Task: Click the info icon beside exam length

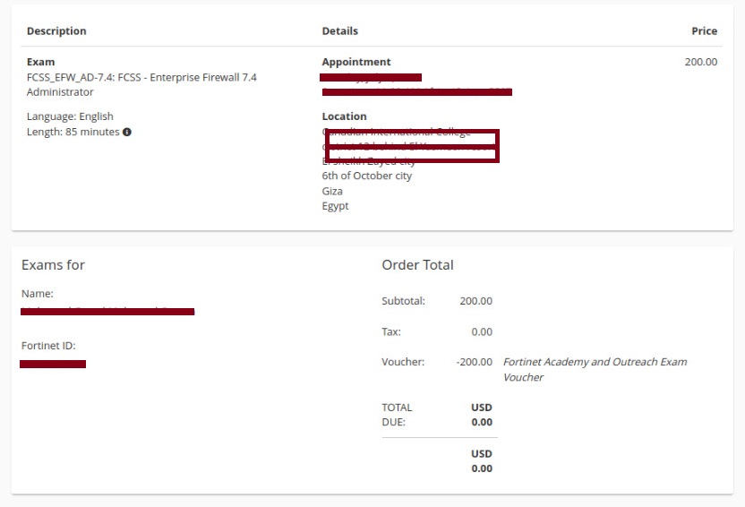Action: (x=127, y=133)
